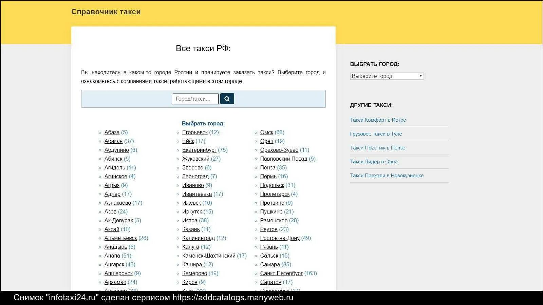Viewport: 543px width, 305px height.
Task: Select city Абаза
Action: coord(112,133)
